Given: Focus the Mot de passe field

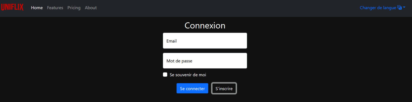Looking at the screenshot, I should [x=205, y=61].
